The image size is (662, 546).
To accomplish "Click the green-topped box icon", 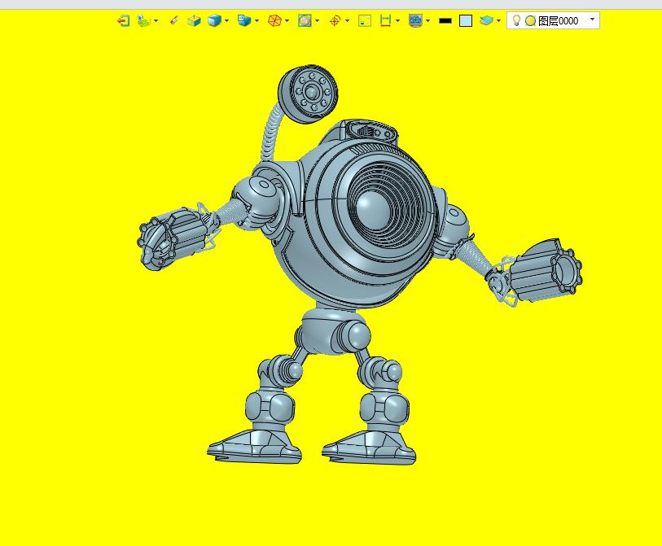I will pos(194,20).
